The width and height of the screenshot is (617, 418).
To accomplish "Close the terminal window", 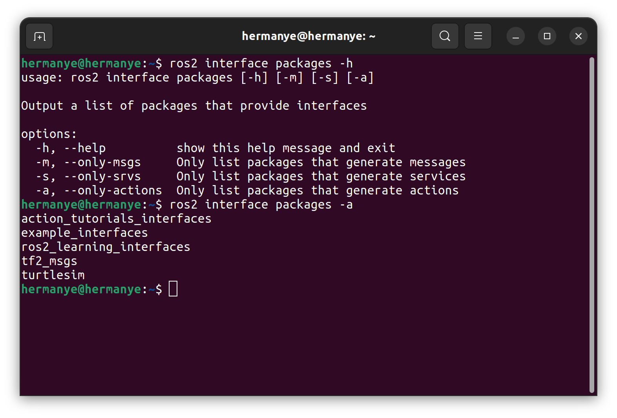I will [578, 36].
